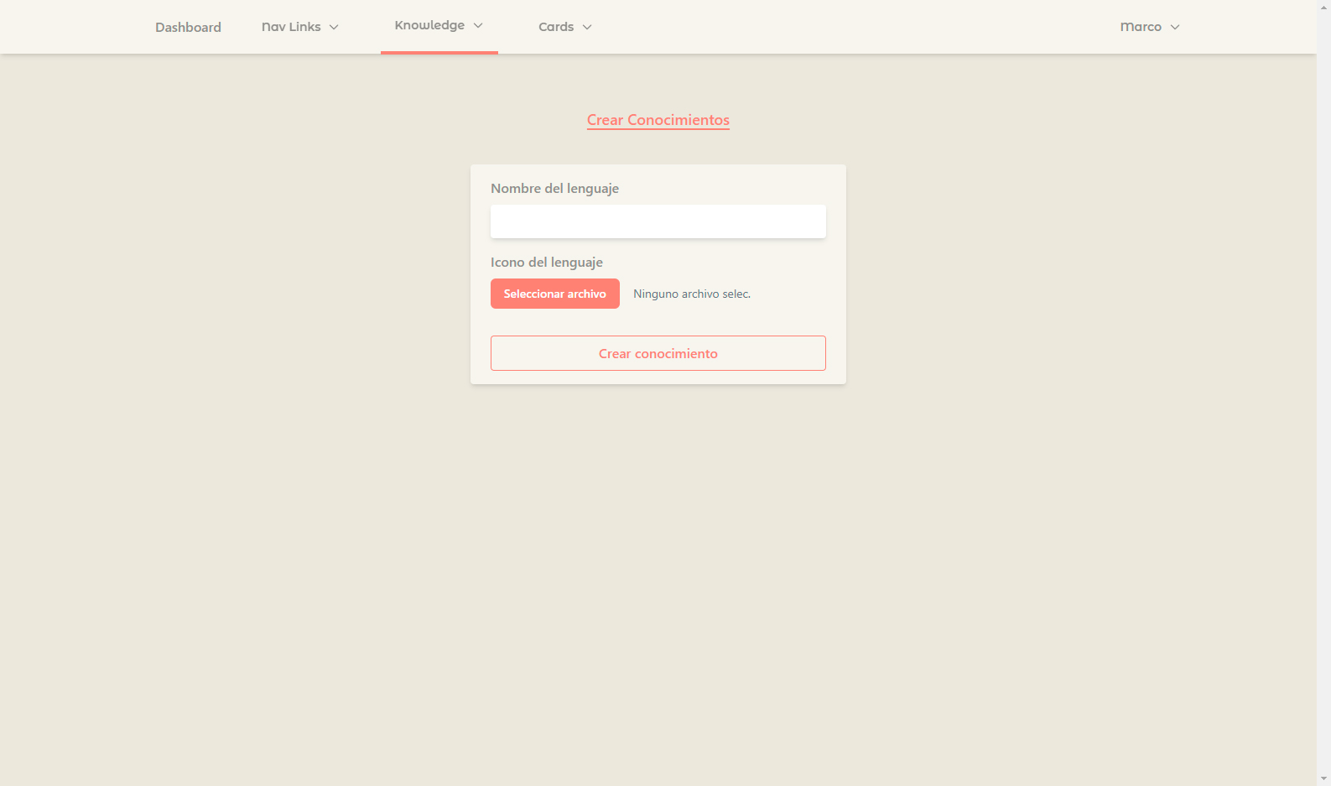Expand the chevron beside Marco

tap(1175, 27)
